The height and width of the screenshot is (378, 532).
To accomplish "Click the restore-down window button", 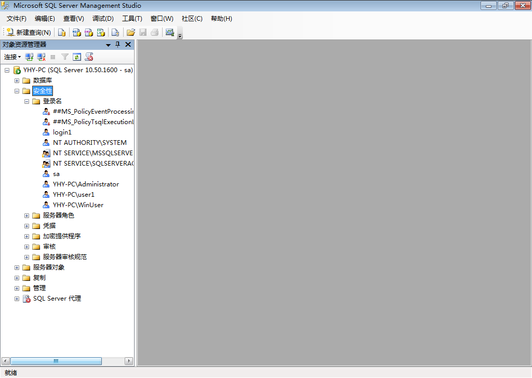I will coord(506,5).
